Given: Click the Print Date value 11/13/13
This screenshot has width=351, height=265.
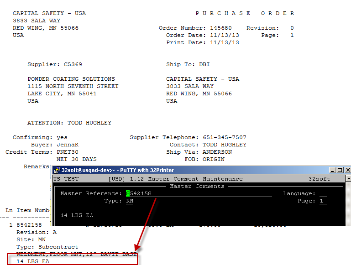Looking at the screenshot, I should (x=225, y=42).
